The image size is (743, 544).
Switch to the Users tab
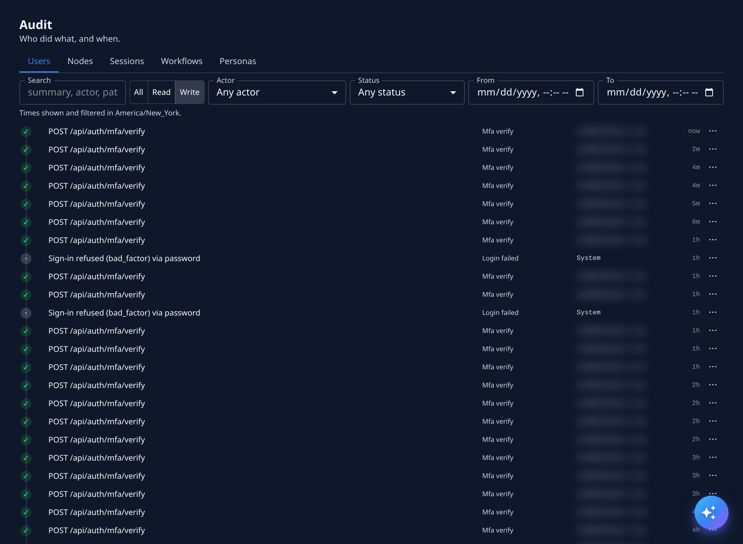click(x=39, y=61)
